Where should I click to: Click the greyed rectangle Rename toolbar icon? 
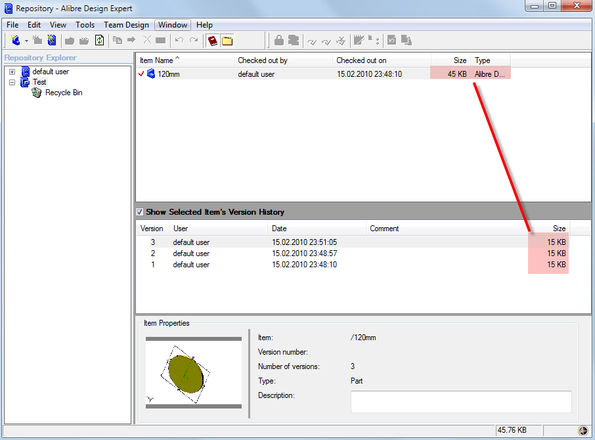(160, 40)
